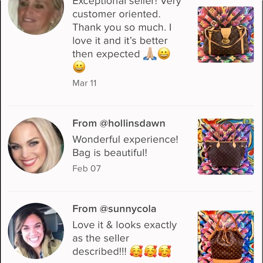Open @hollinsdawn's profile photo

(x=36, y=146)
